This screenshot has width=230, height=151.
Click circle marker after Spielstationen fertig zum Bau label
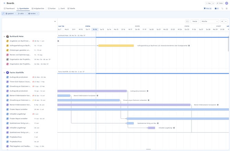[x=158, y=123]
